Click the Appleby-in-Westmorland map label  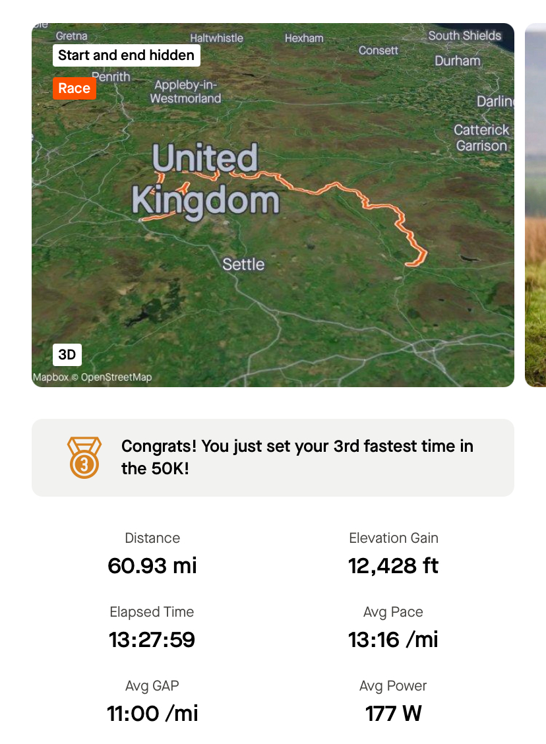click(185, 92)
